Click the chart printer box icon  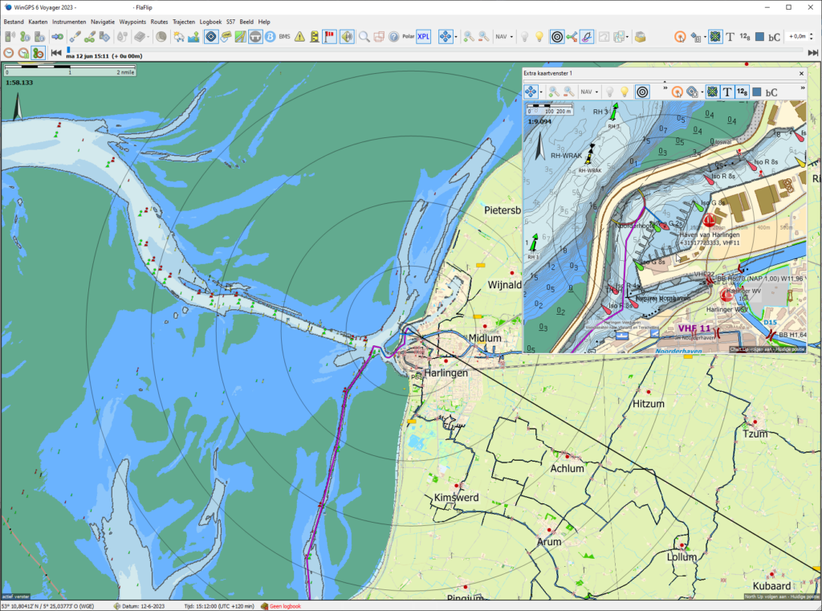pos(640,37)
